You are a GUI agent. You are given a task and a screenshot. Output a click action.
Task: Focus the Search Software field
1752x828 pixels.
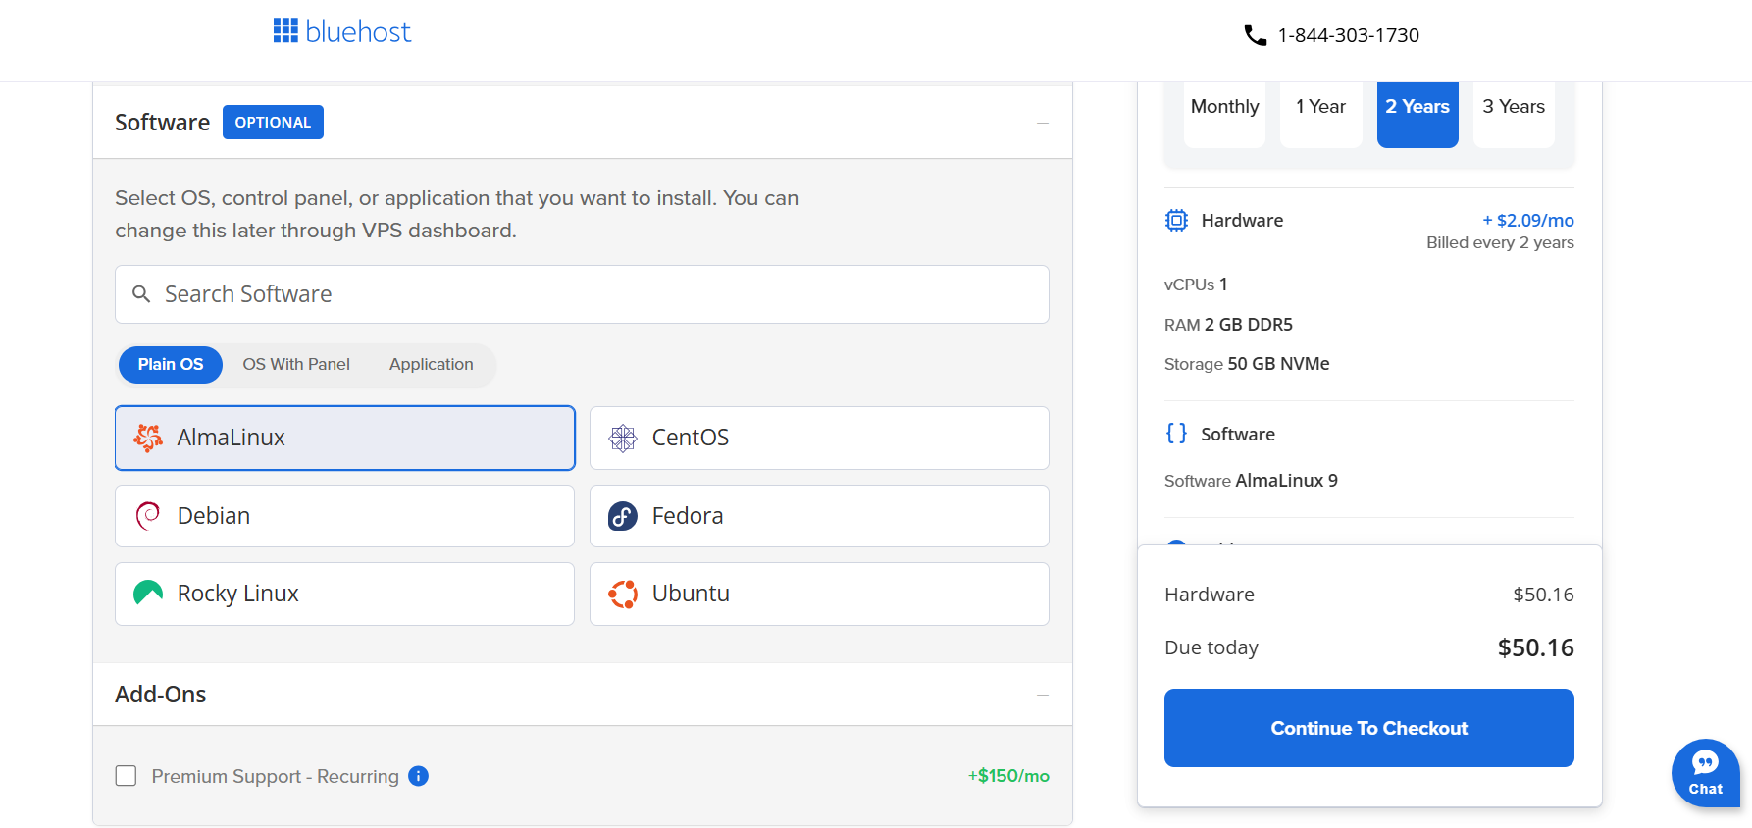tap(582, 294)
